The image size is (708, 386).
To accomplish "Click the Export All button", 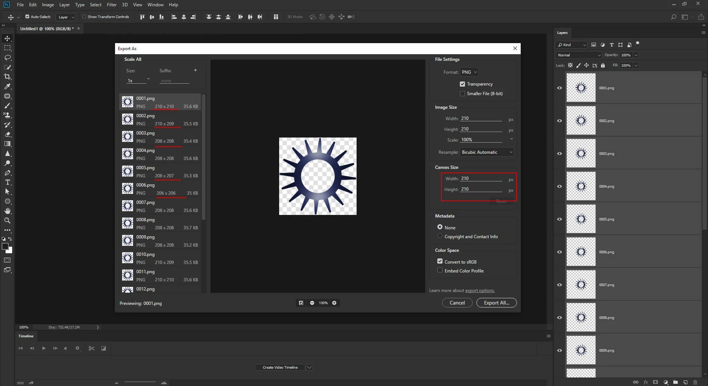I will [496, 303].
